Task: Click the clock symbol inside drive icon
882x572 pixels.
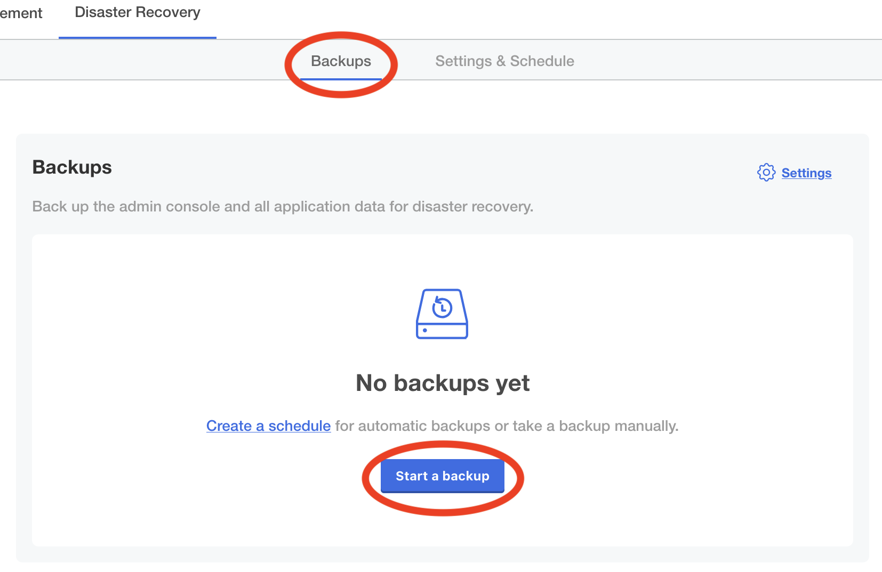Action: pyautogui.click(x=442, y=307)
